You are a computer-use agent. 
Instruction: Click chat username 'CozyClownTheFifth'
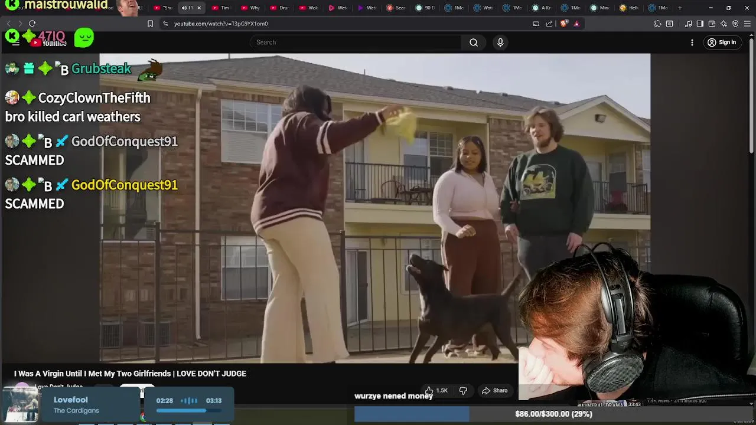click(x=94, y=98)
